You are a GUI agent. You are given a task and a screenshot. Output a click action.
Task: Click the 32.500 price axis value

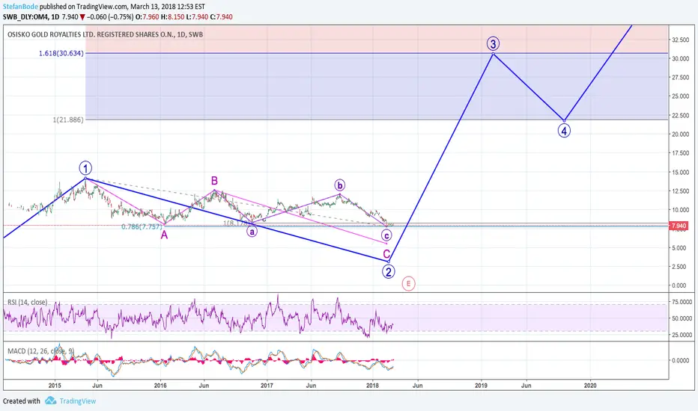680,40
